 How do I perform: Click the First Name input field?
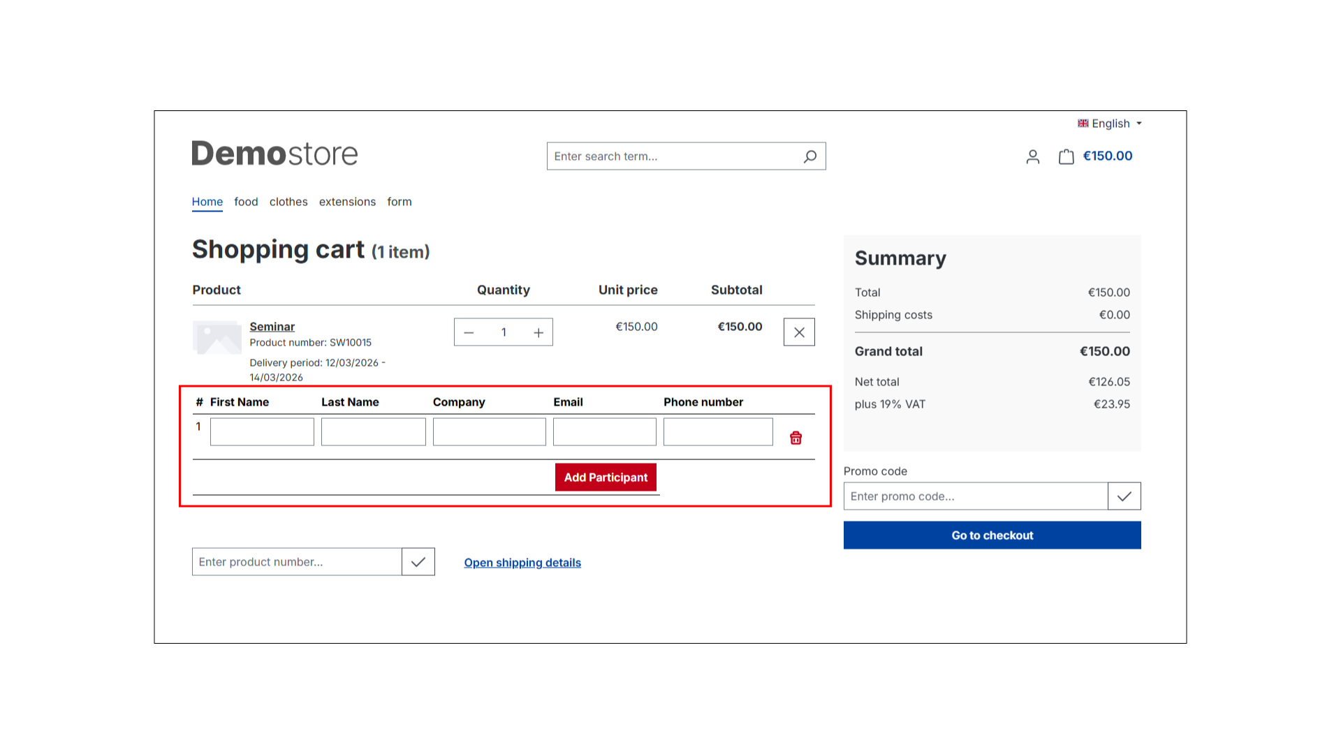262,432
